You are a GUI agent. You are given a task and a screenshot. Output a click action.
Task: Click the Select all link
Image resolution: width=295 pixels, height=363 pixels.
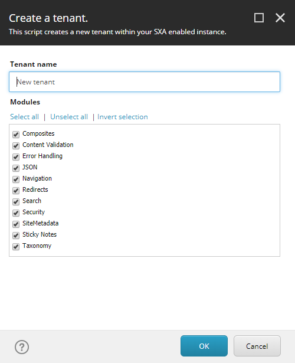(24, 117)
